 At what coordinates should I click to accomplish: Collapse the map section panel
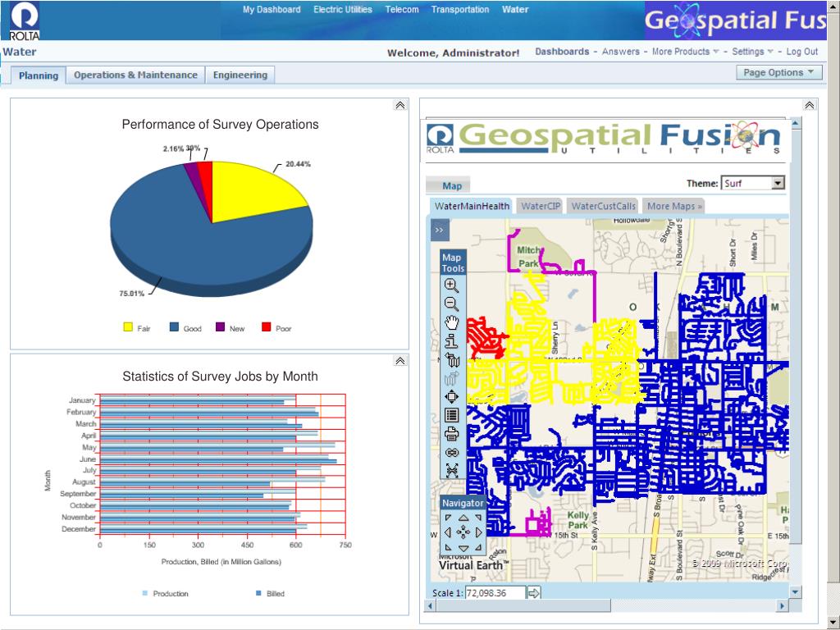click(810, 105)
